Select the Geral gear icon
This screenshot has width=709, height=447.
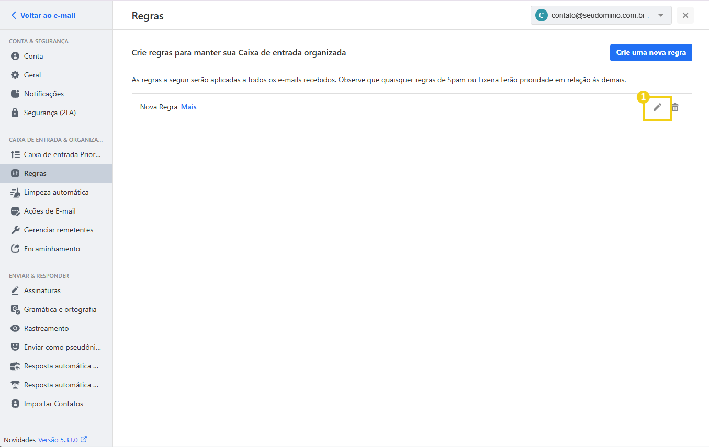click(14, 75)
